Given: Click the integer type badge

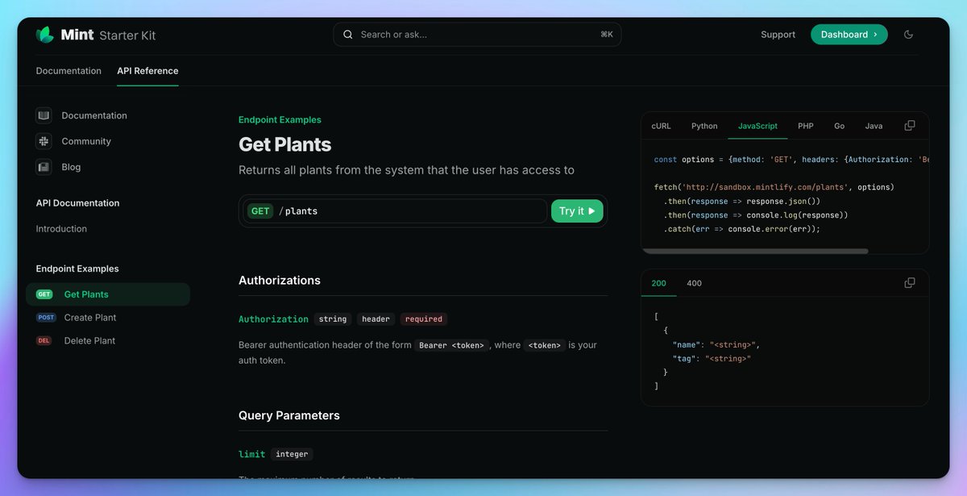Looking at the screenshot, I should [x=292, y=454].
